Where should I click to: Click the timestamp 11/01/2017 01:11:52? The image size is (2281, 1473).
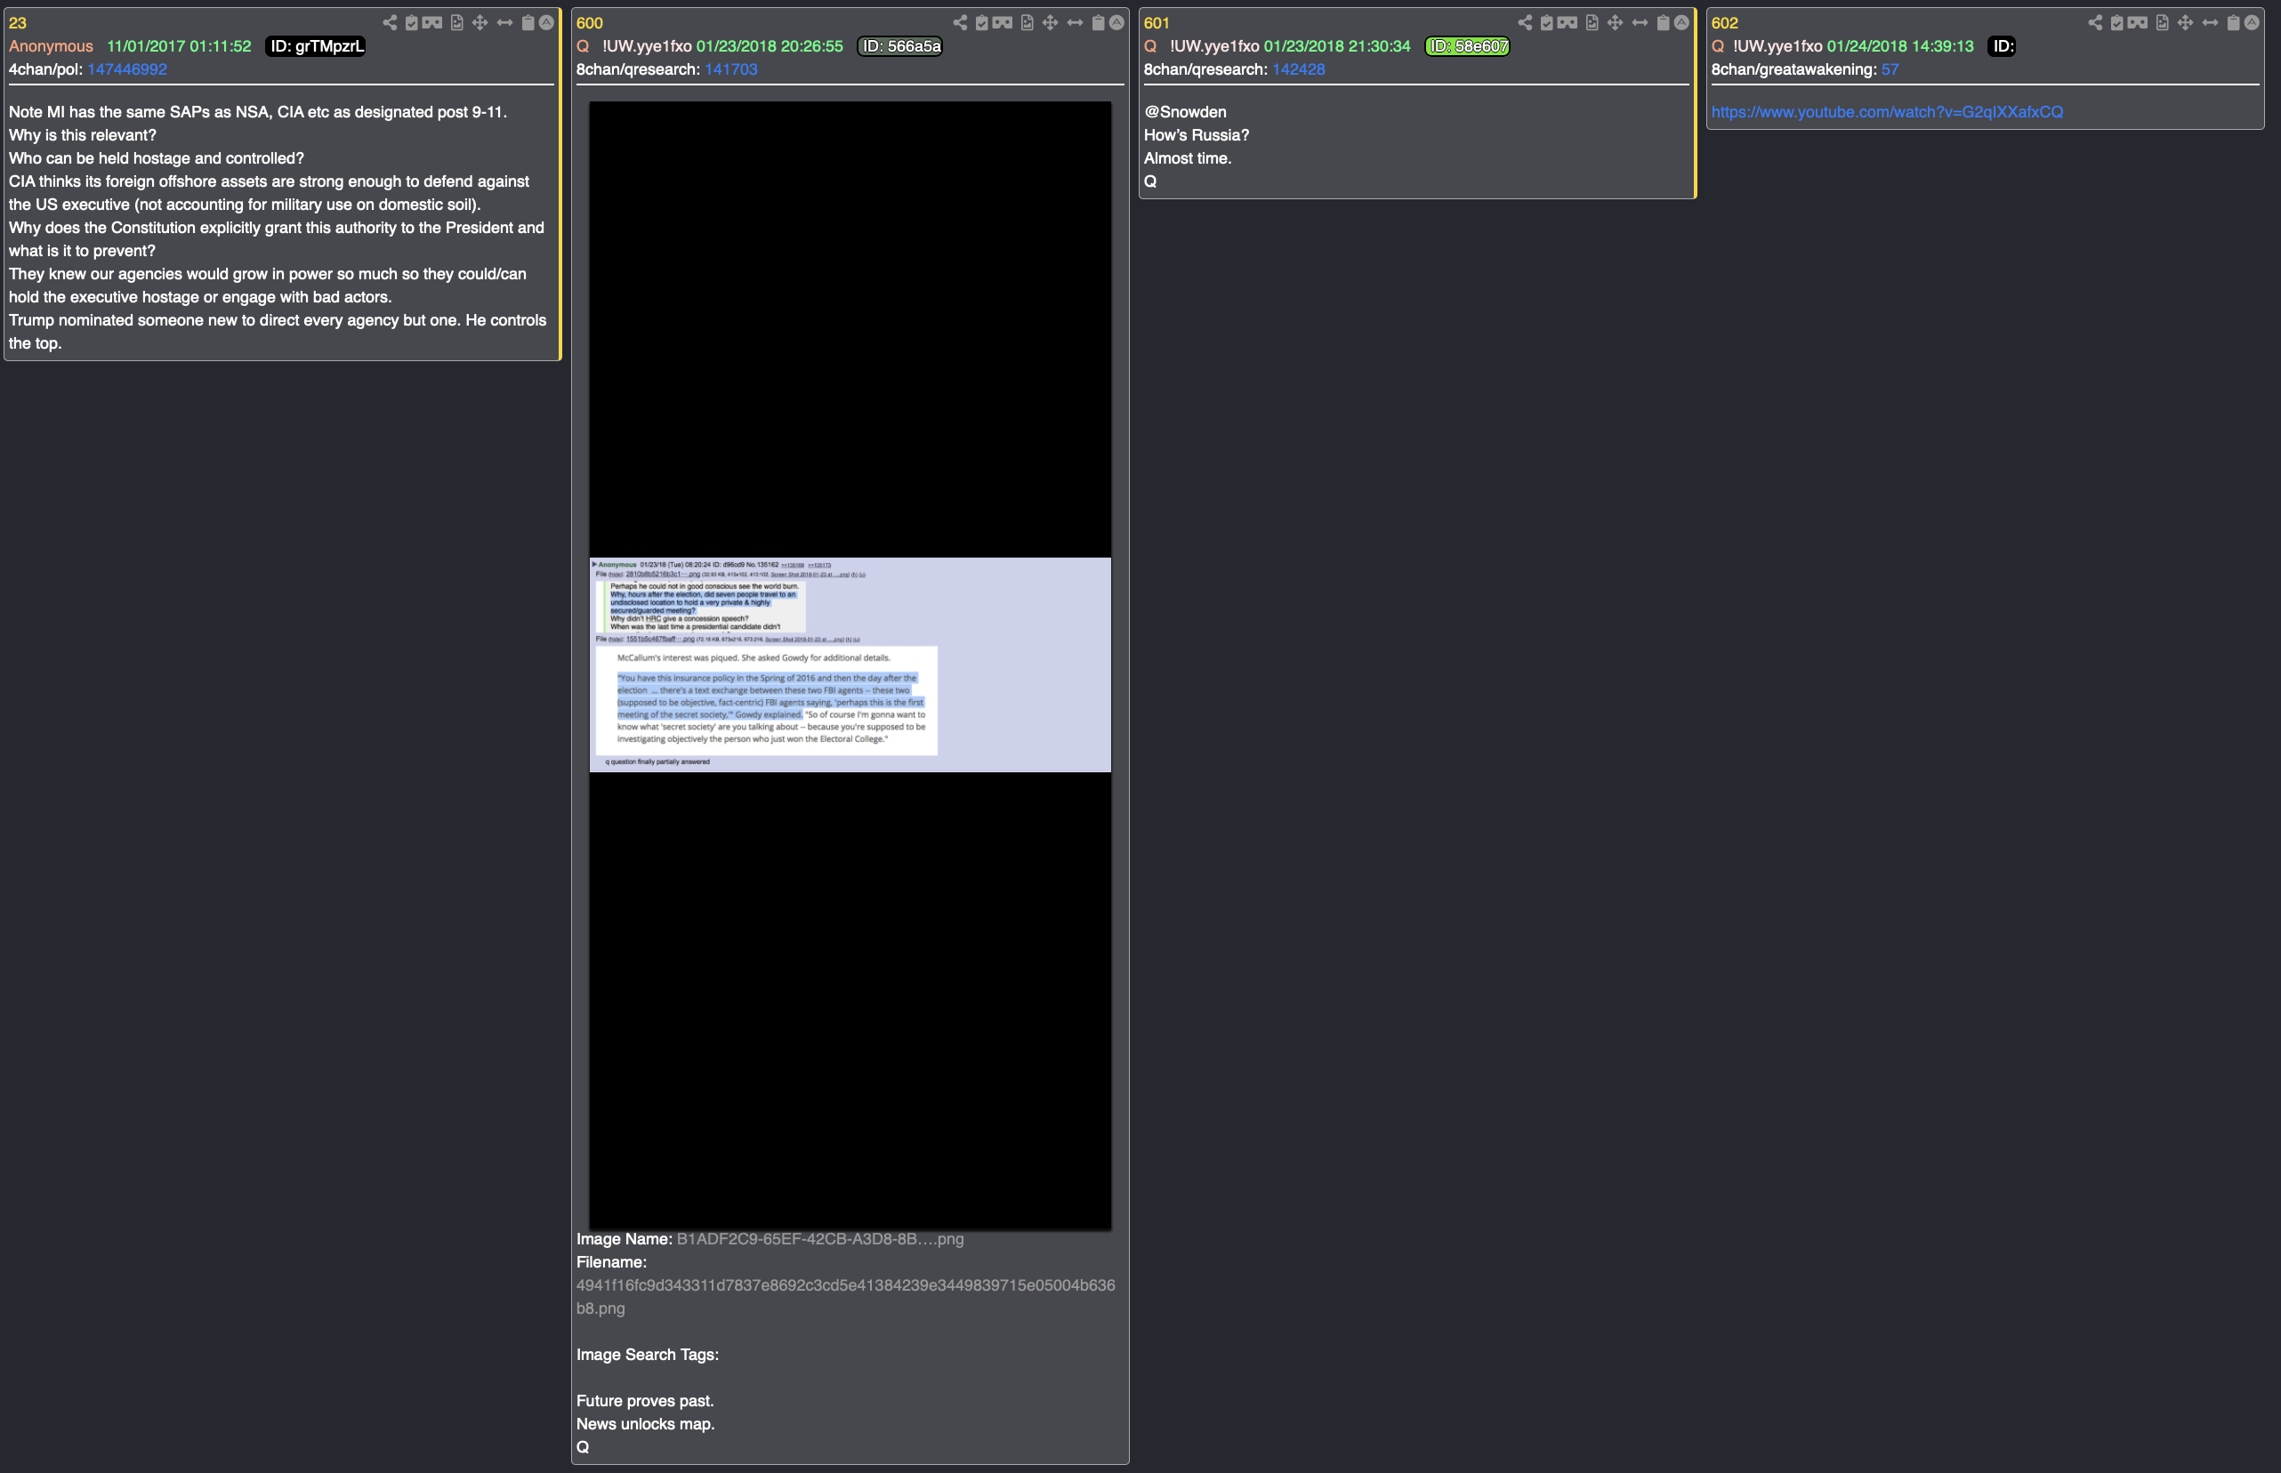179,46
